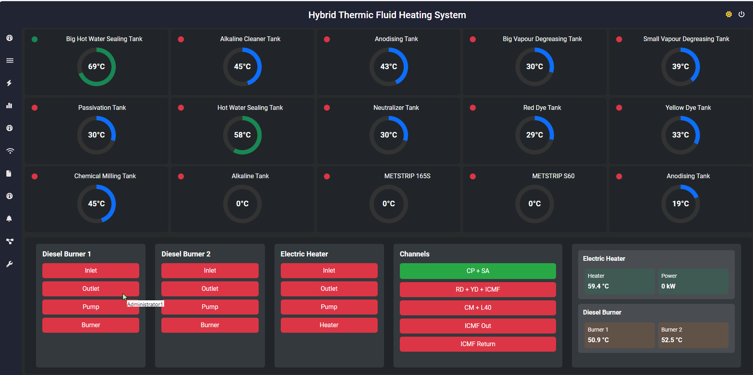Enable the RD + YD + ICMF channel

[477, 289]
